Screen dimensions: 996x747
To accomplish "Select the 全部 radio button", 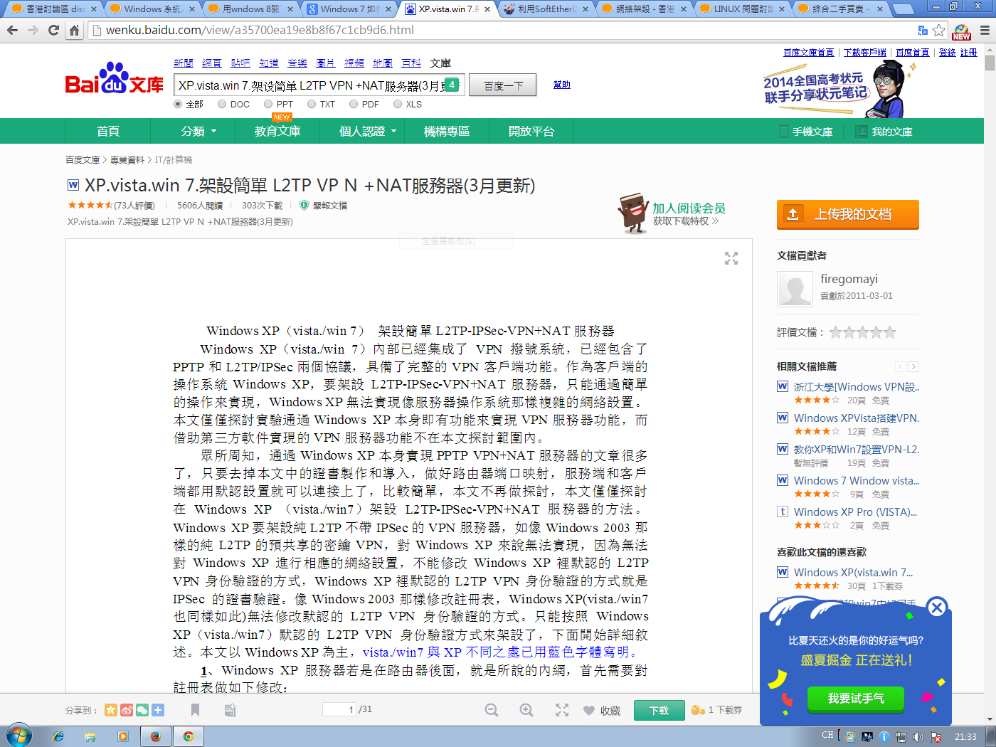I will [178, 104].
